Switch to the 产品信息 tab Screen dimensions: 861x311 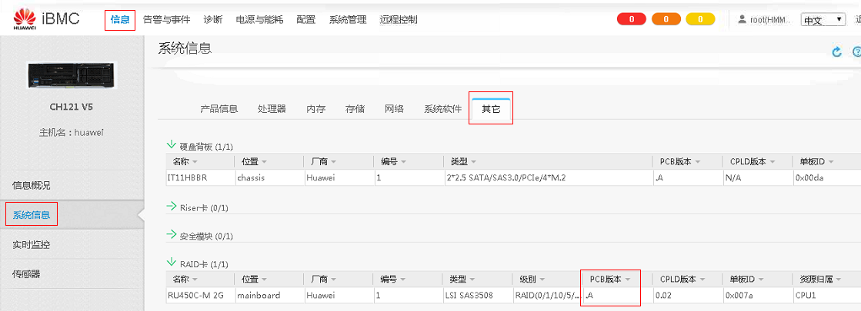(219, 109)
